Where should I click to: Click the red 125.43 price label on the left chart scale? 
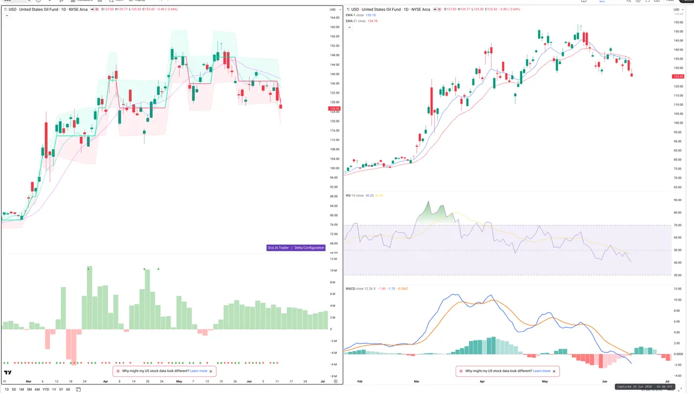[334, 109]
